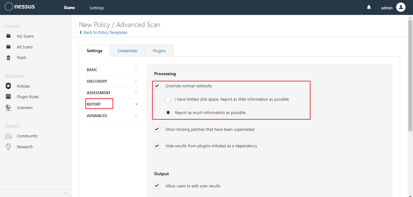Open the Community icon
This screenshot has width=413, height=197.
click(9, 136)
